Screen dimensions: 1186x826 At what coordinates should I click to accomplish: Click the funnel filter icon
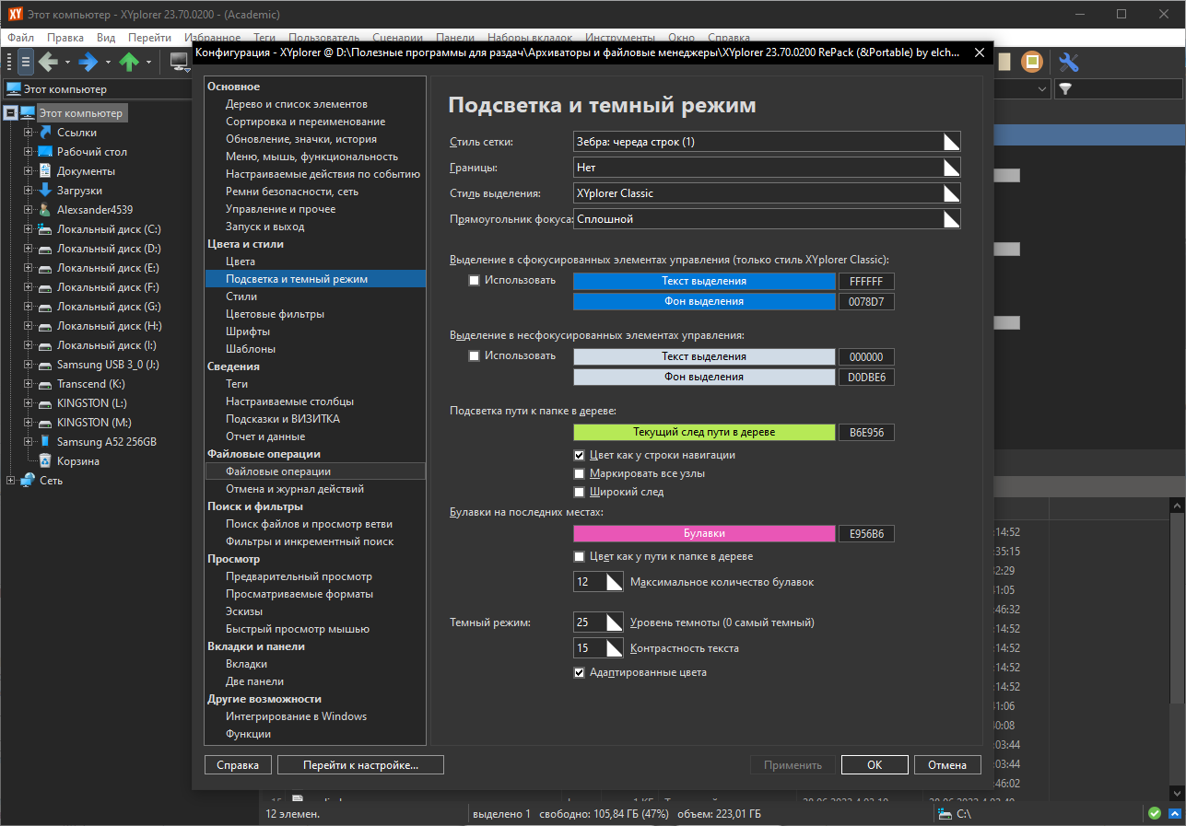(1065, 89)
